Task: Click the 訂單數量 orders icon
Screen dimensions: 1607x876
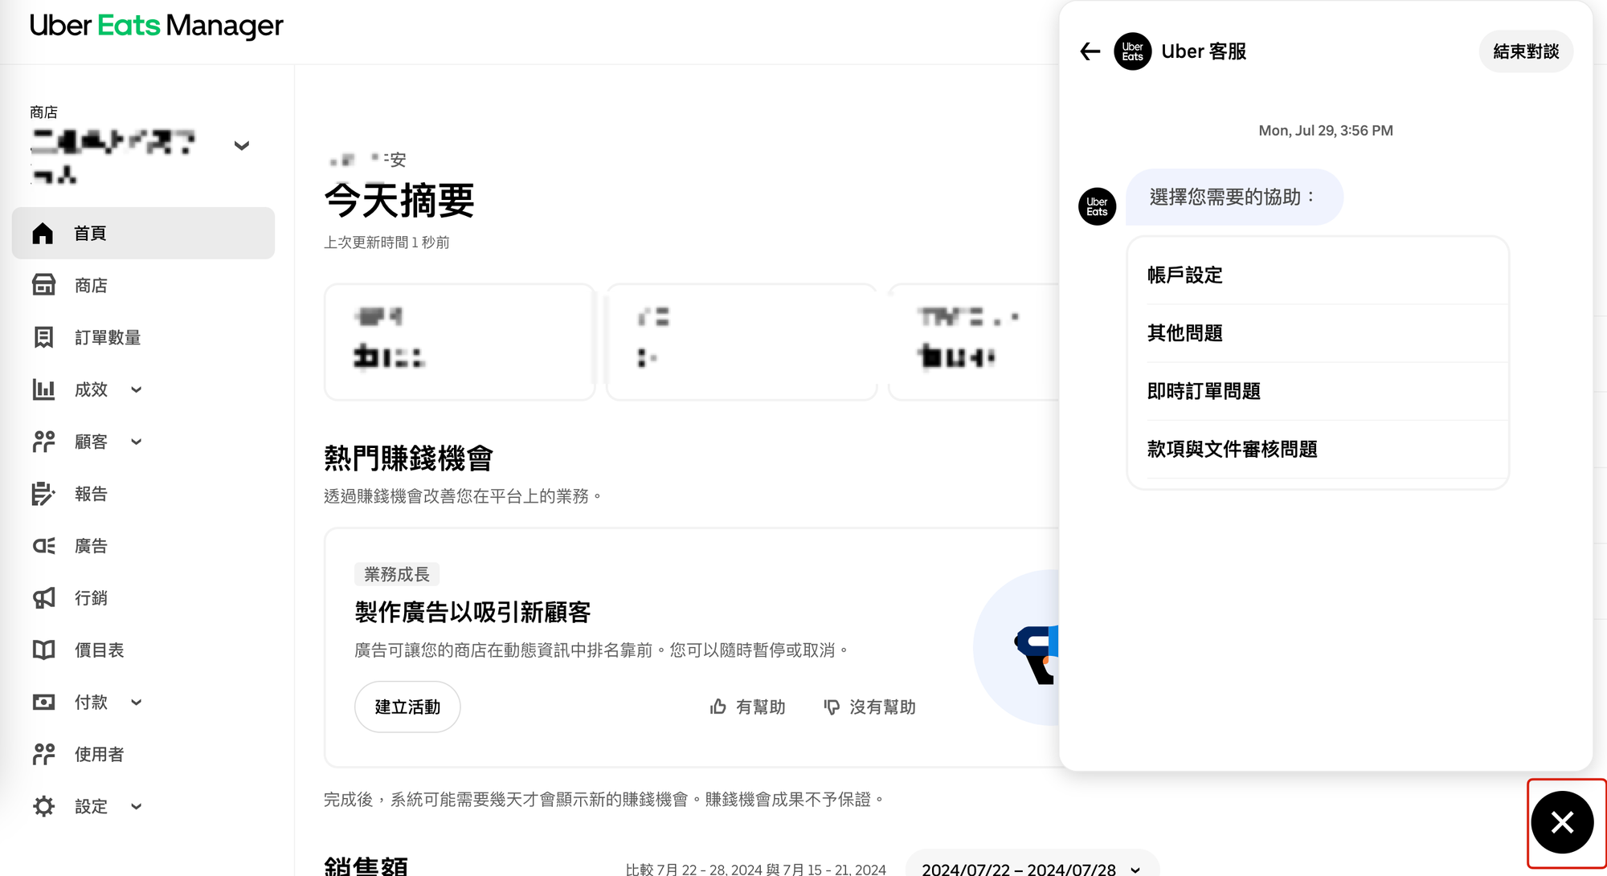Action: pos(43,337)
